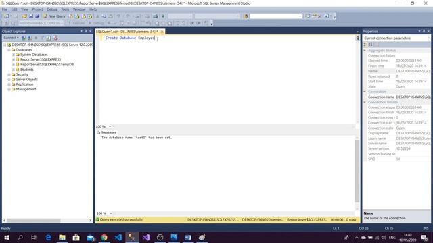Click the Save All icon
The height and width of the screenshot is (243, 433).
click(x=37, y=16)
